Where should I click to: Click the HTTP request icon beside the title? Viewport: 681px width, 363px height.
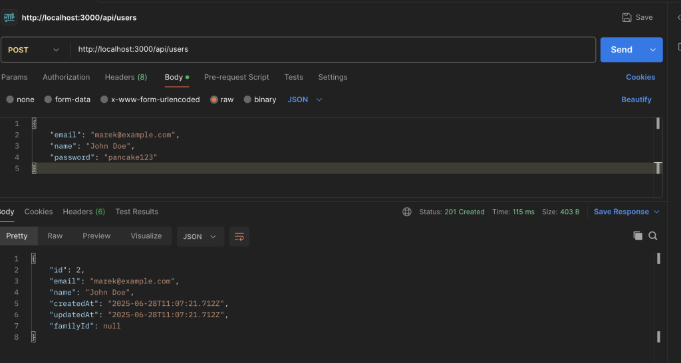point(9,17)
